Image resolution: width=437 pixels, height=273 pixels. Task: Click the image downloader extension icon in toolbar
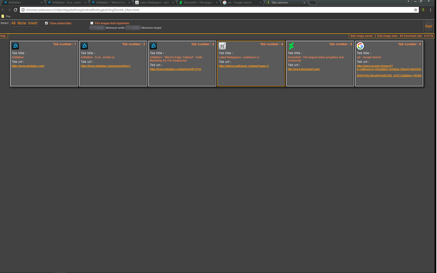(423, 10)
